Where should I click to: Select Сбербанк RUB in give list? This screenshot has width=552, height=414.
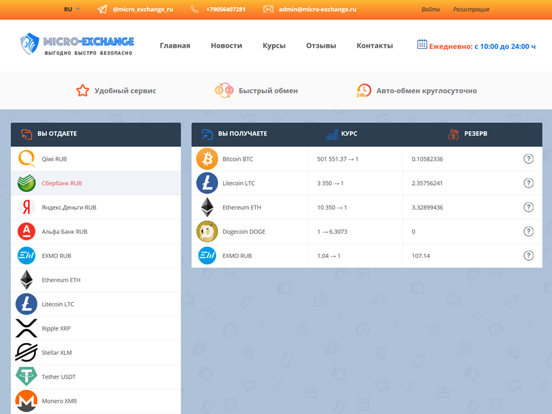(x=62, y=184)
